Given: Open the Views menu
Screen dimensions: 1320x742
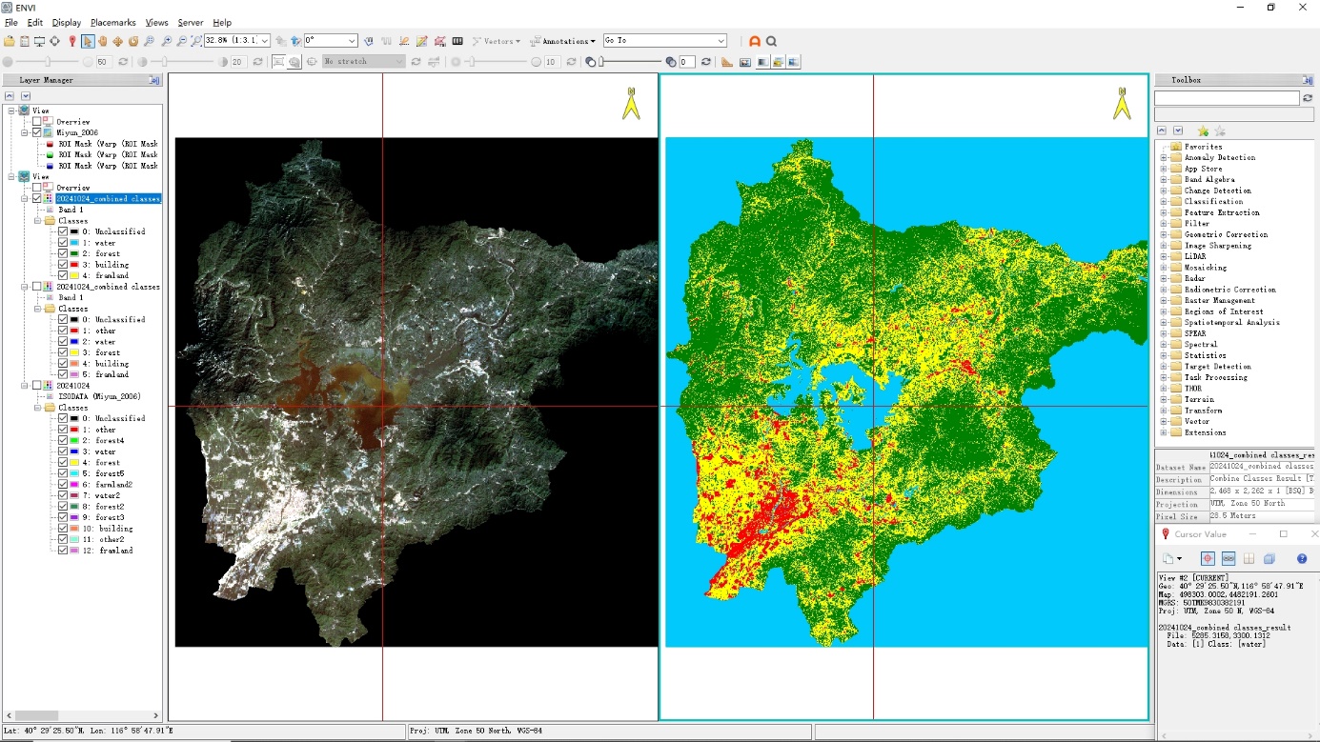Looking at the screenshot, I should (157, 22).
